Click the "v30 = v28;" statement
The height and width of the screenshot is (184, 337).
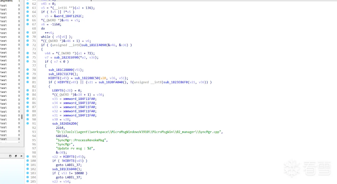pyautogui.click(x=61, y=119)
